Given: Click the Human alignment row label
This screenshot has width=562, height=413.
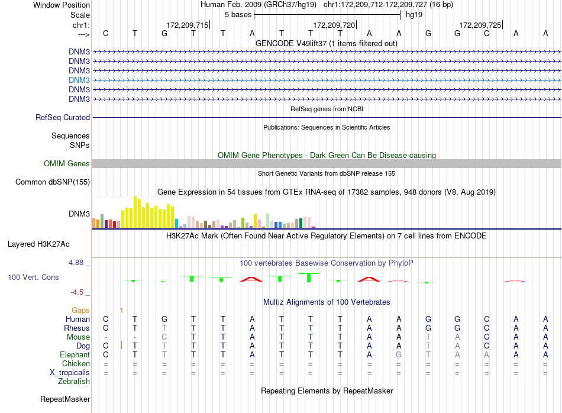Looking at the screenshot, I should tap(77, 319).
